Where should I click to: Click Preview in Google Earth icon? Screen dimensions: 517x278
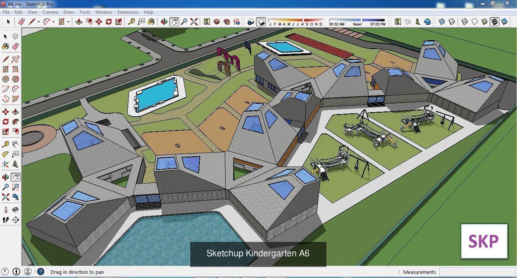point(428,22)
